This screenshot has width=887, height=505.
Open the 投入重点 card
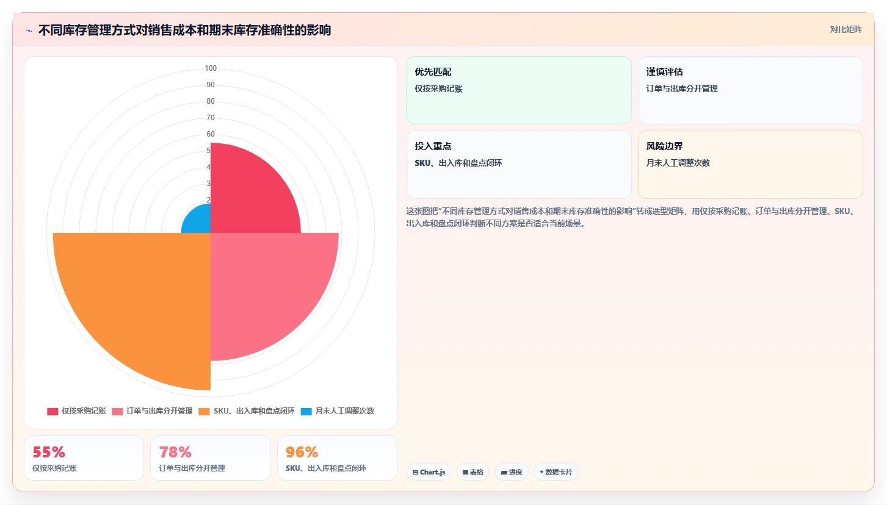pyautogui.click(x=518, y=165)
